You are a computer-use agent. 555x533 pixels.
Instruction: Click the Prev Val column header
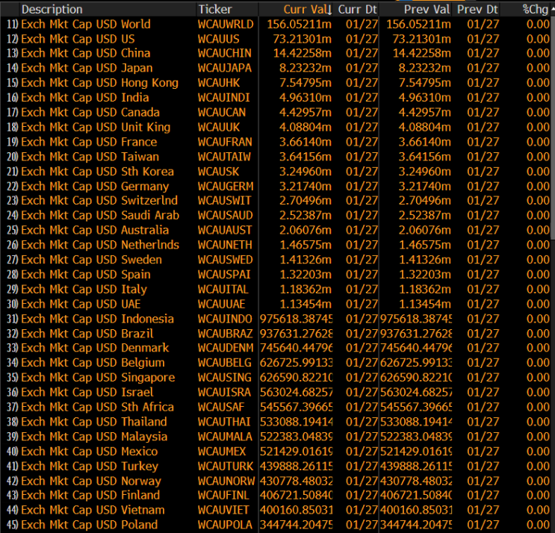(427, 10)
